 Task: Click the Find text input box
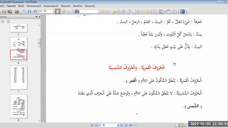click(x=89, y=11)
